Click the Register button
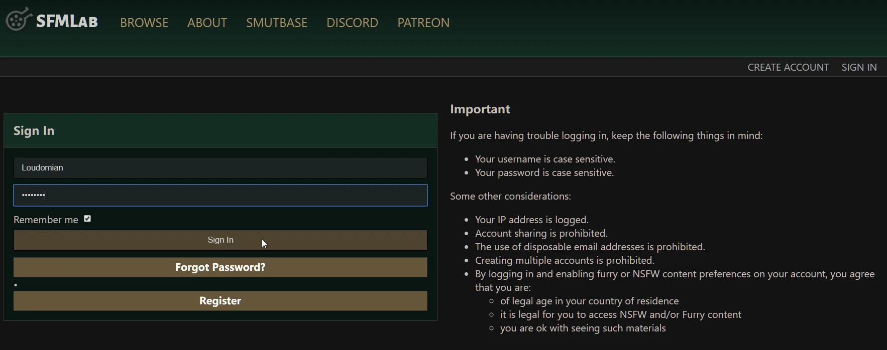This screenshot has height=350, width=887. (x=220, y=301)
